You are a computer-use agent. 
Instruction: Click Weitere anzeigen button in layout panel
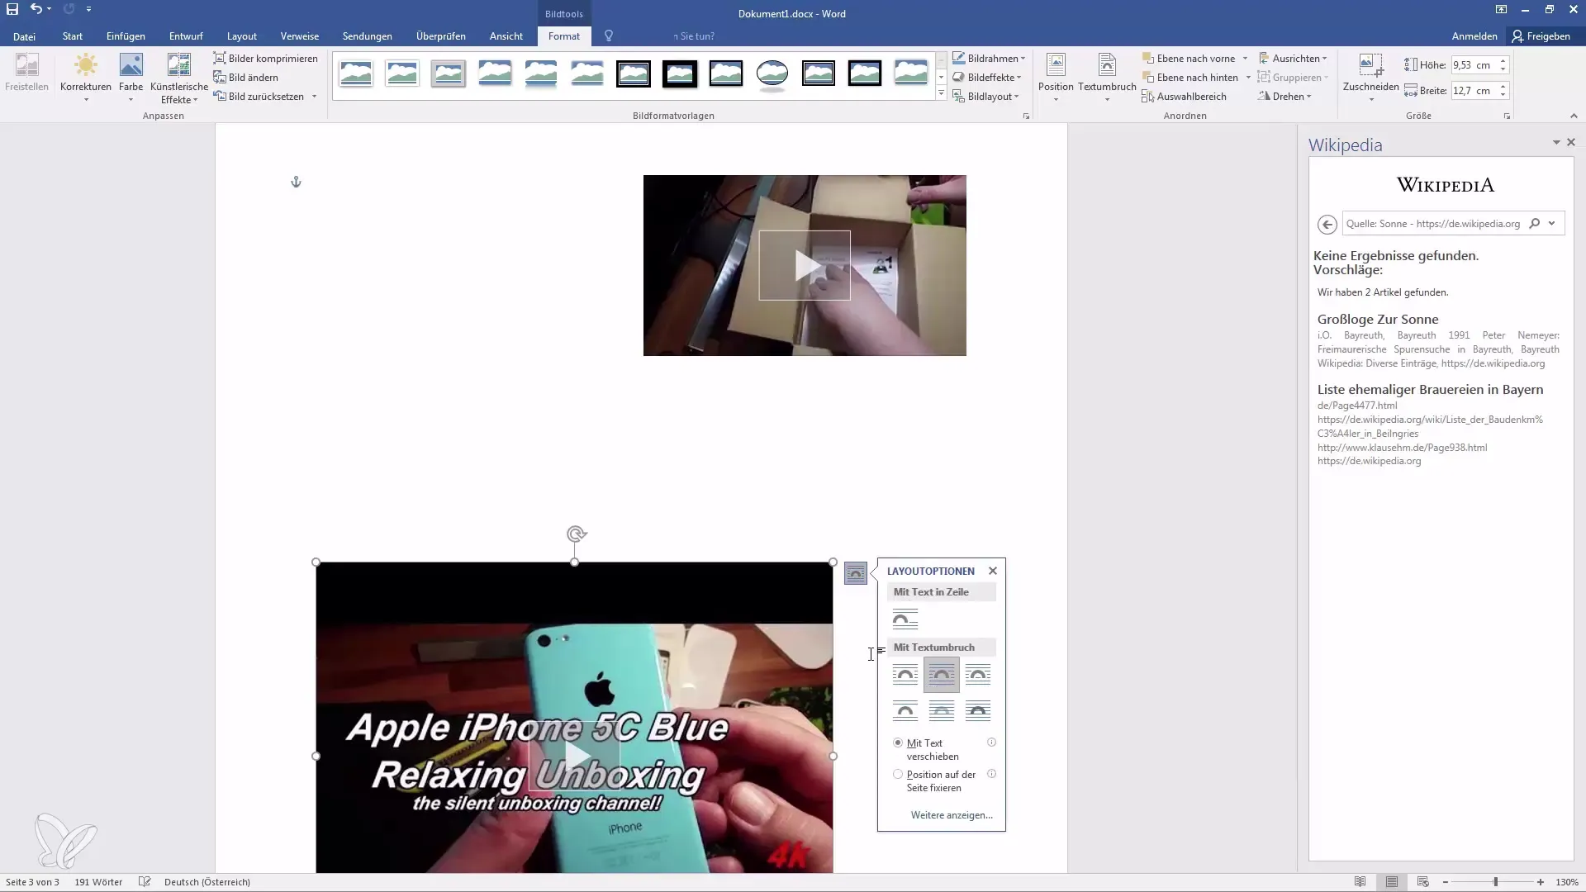(x=951, y=814)
